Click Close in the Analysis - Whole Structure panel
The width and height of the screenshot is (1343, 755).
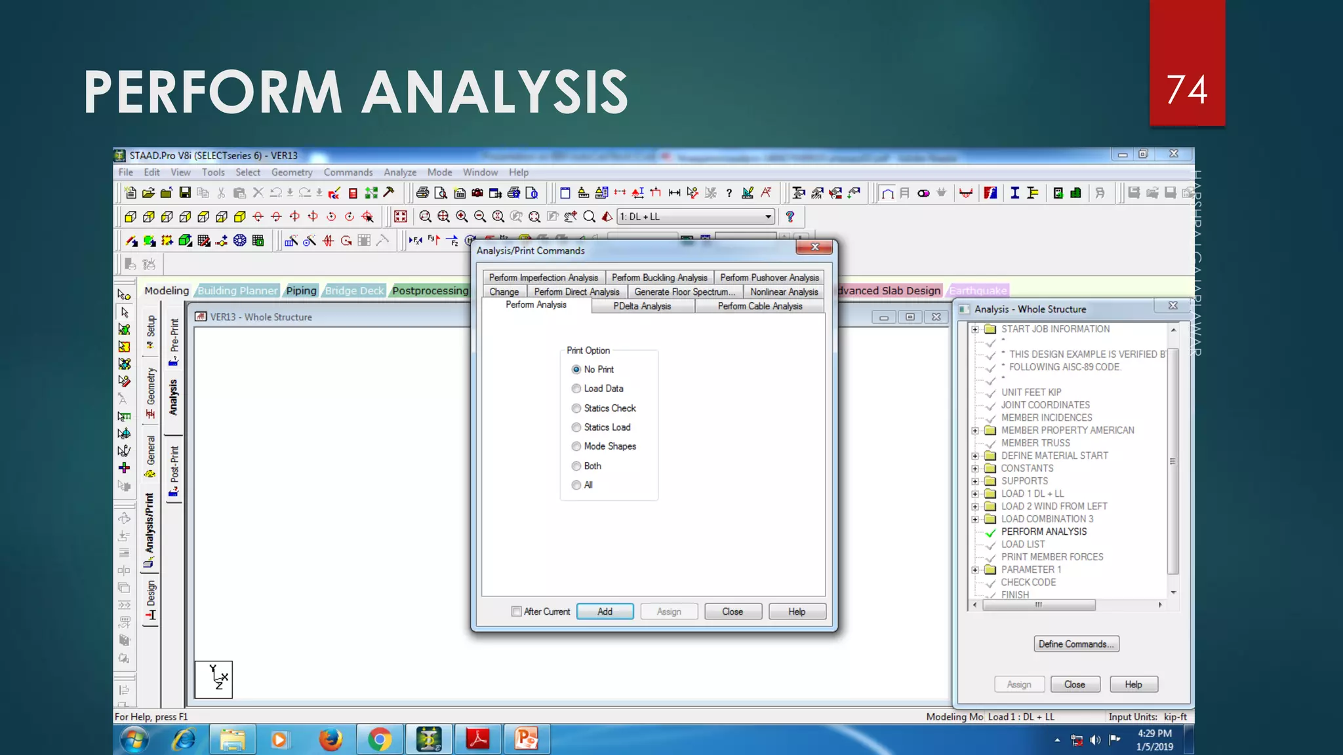pos(1074,684)
